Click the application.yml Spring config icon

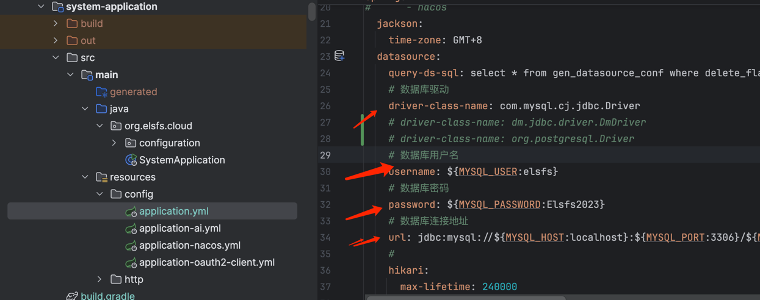[x=131, y=212]
